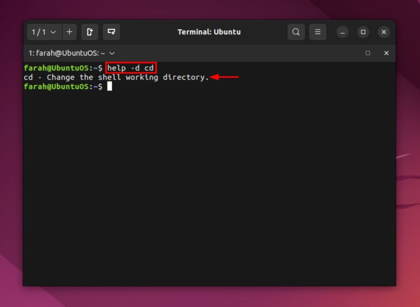Maximize the active terminal pane
Screen dimensions: 420x307
coord(367,53)
